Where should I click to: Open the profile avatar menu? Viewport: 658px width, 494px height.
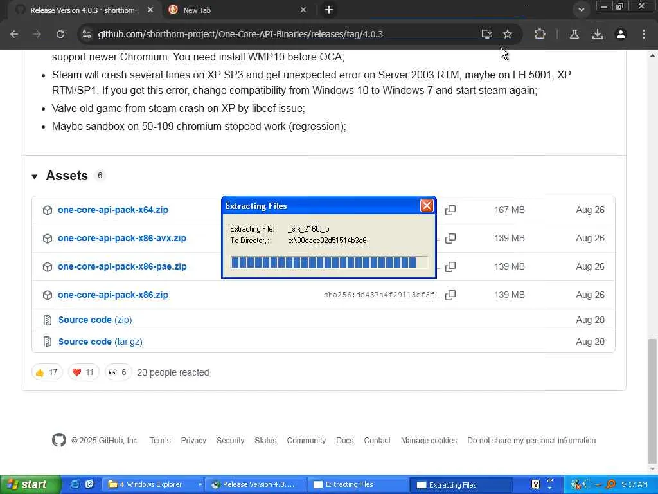pos(621,34)
